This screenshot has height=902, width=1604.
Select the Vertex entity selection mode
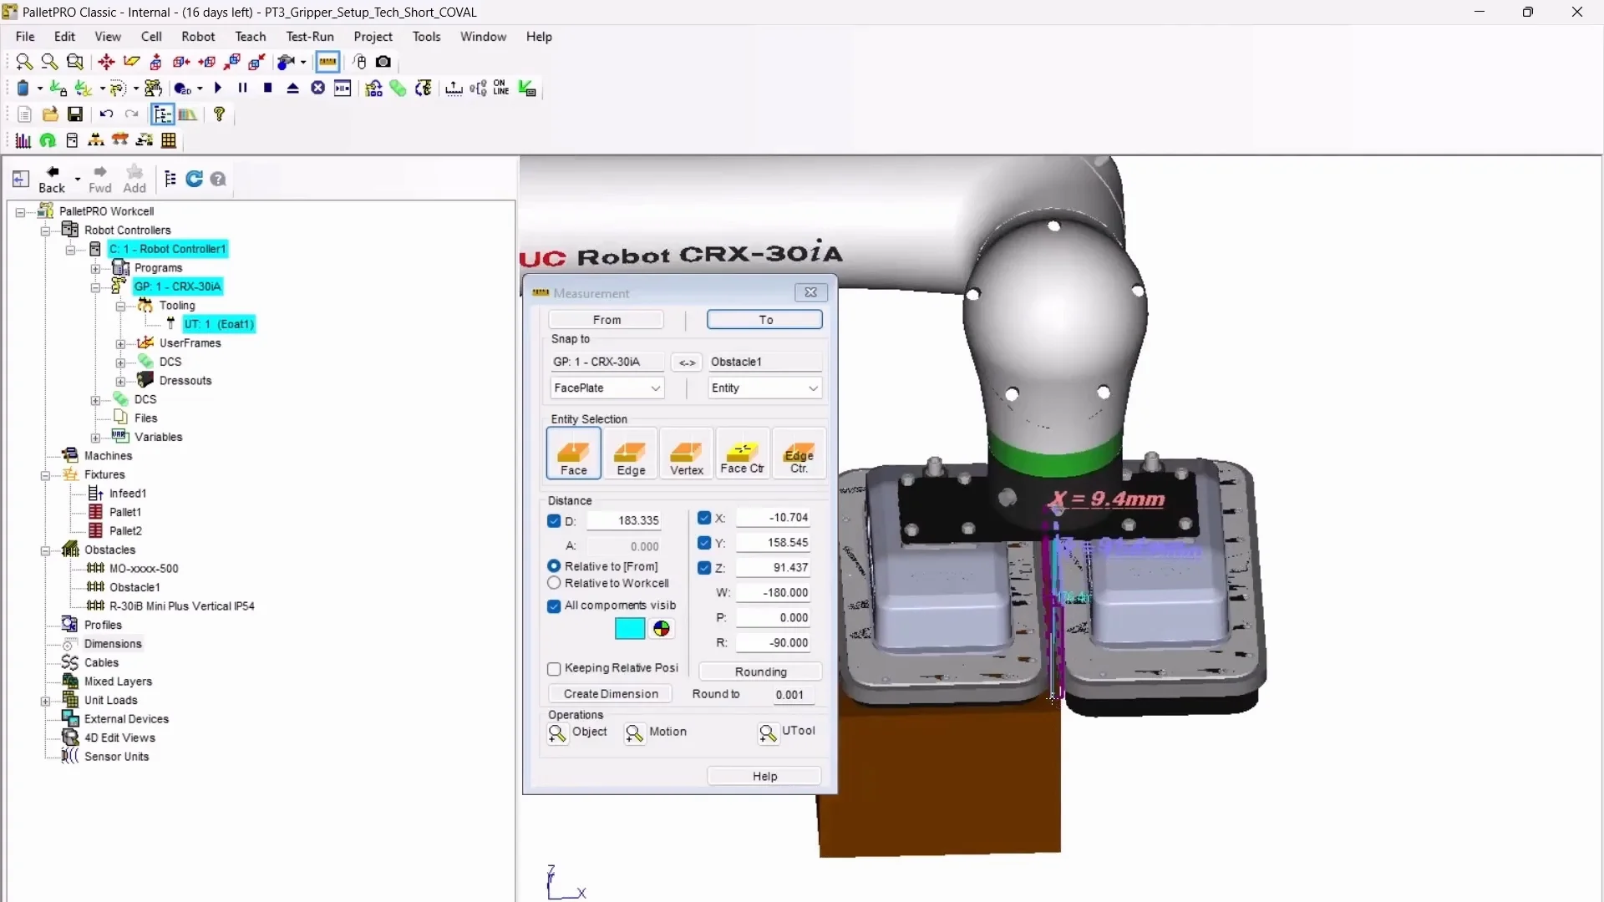point(686,454)
